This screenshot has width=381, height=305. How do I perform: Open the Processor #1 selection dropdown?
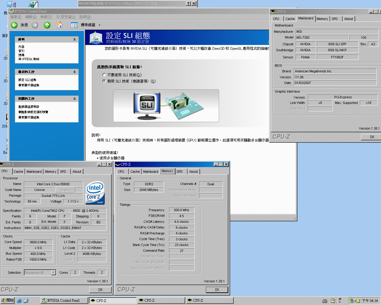pyautogui.click(x=53, y=273)
